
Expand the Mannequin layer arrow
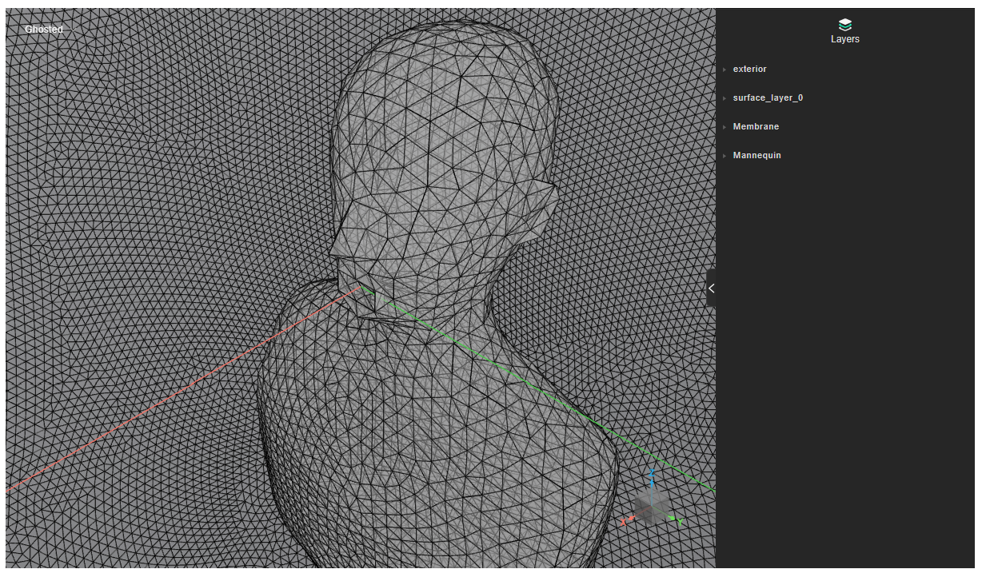(725, 156)
